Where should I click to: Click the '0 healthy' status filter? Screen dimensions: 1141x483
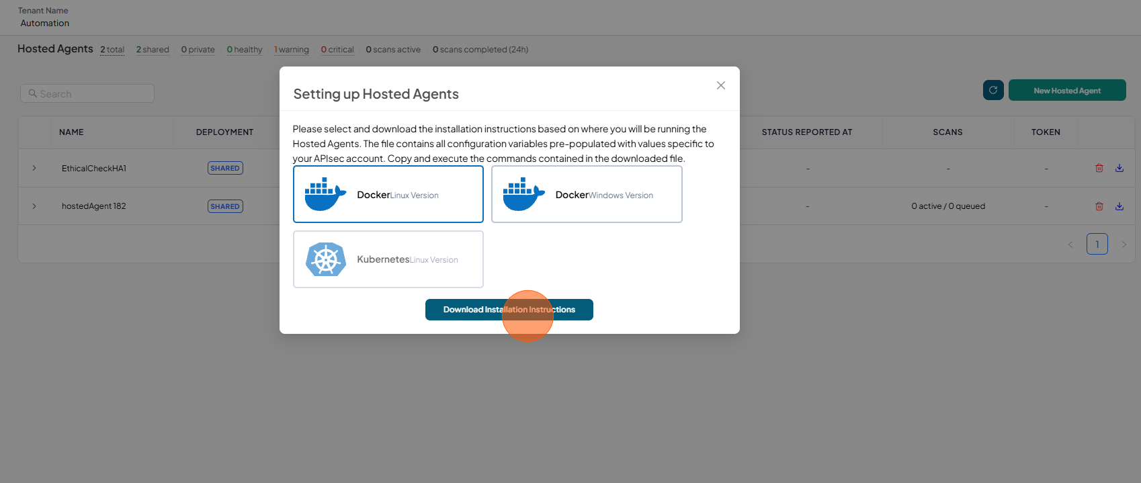245,50
